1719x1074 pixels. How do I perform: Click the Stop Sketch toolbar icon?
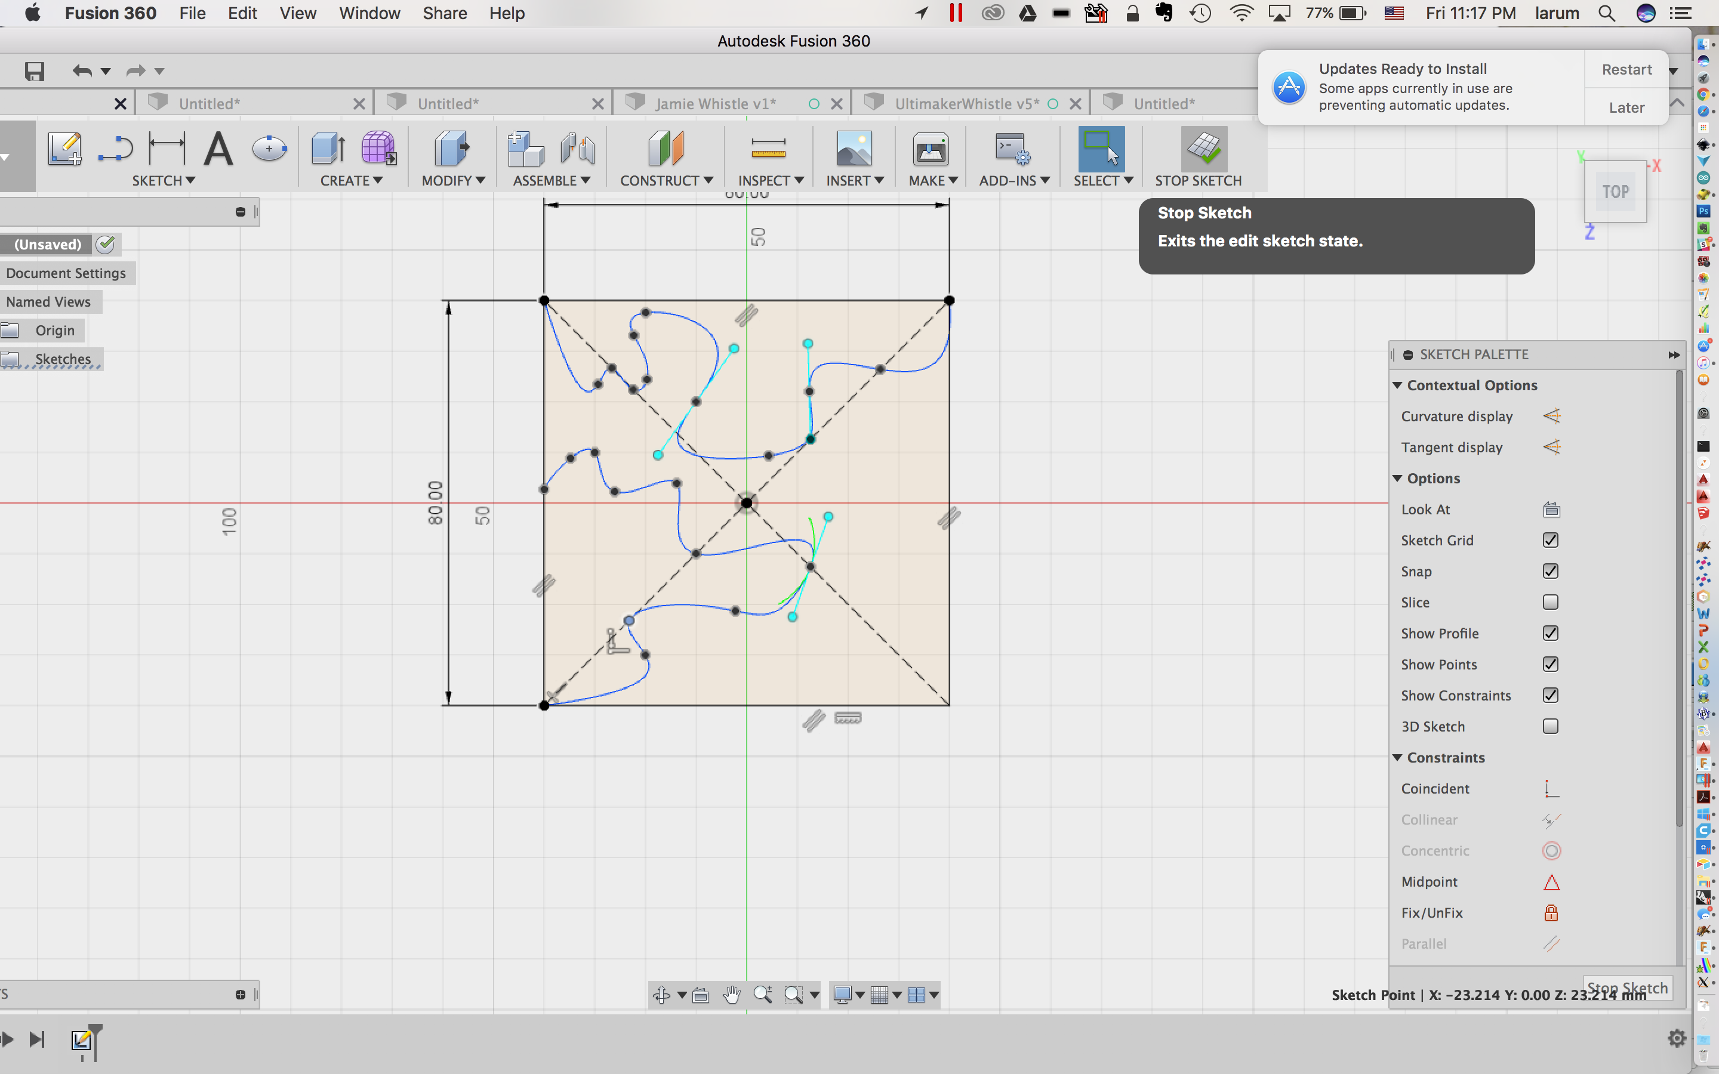tap(1203, 149)
